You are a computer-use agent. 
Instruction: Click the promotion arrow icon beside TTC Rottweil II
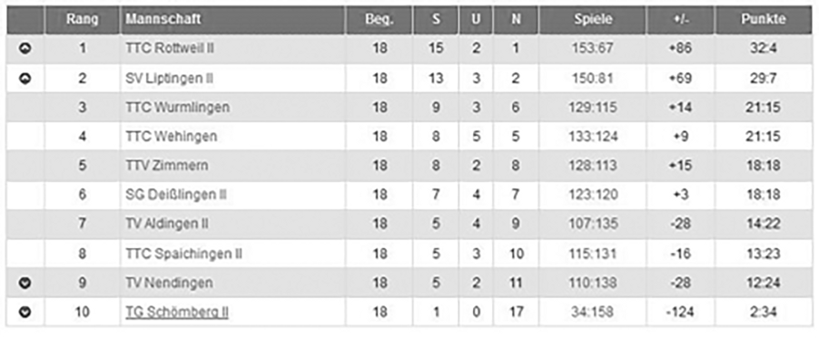point(25,49)
